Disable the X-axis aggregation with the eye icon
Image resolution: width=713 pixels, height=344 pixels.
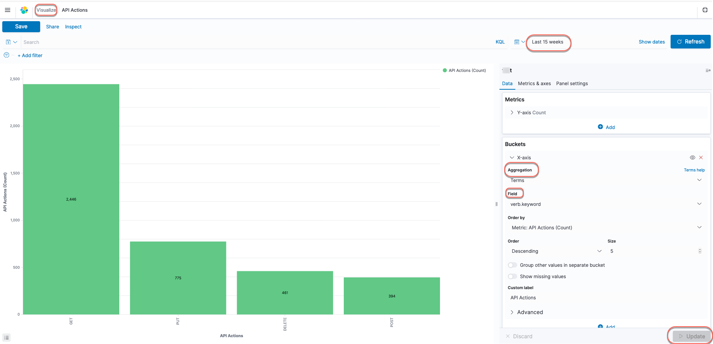tap(692, 157)
